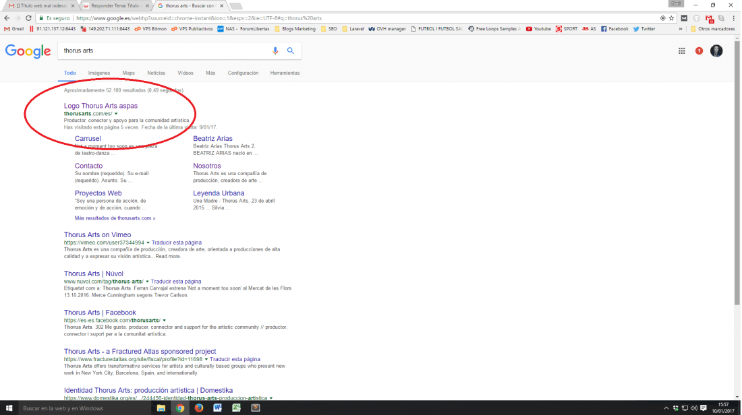This screenshot has height=415, width=742.
Task: Open the SPORT bookmark
Action: 567,29
